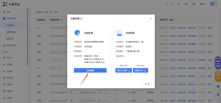The width and height of the screenshot is (221, 103).
Task: Click the 云存储 sidebar icon
Action: pos(4,78)
